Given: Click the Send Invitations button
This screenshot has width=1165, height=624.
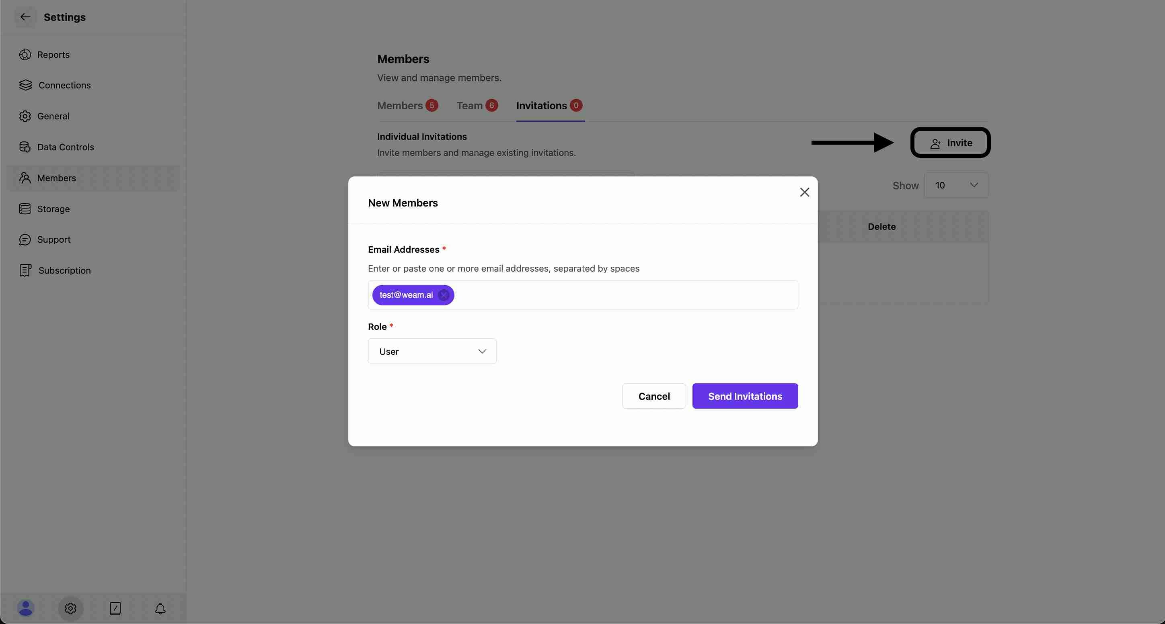Looking at the screenshot, I should (745, 396).
